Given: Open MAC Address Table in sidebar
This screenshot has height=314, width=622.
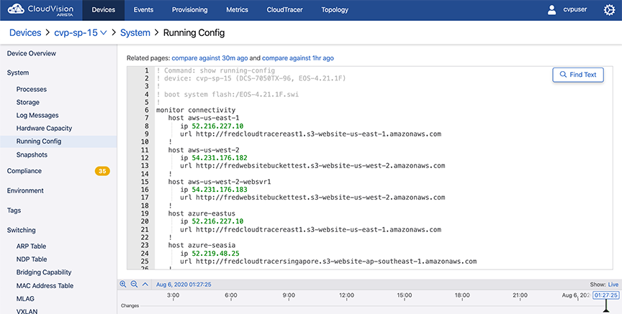Looking at the screenshot, I should 45,286.
